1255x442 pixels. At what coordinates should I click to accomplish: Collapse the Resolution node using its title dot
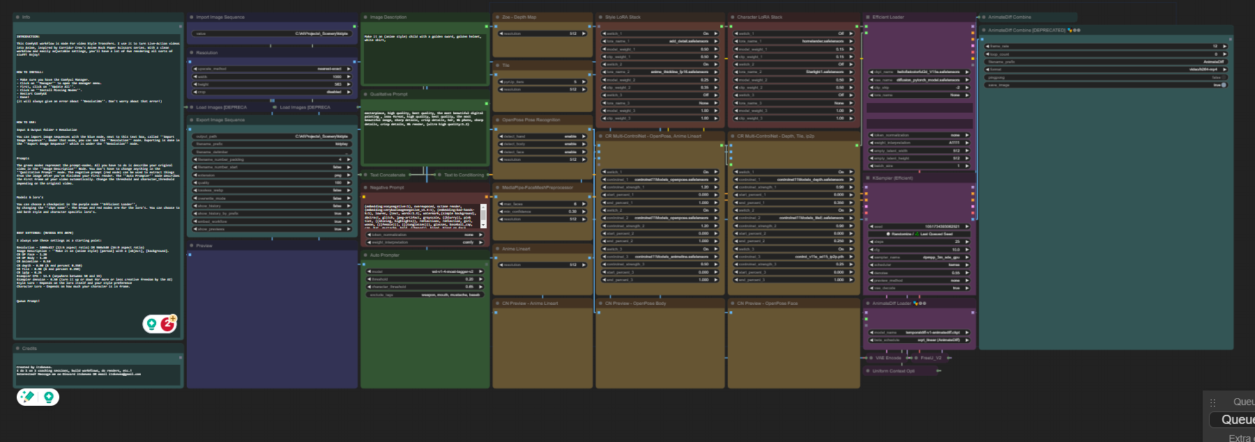[x=192, y=53]
